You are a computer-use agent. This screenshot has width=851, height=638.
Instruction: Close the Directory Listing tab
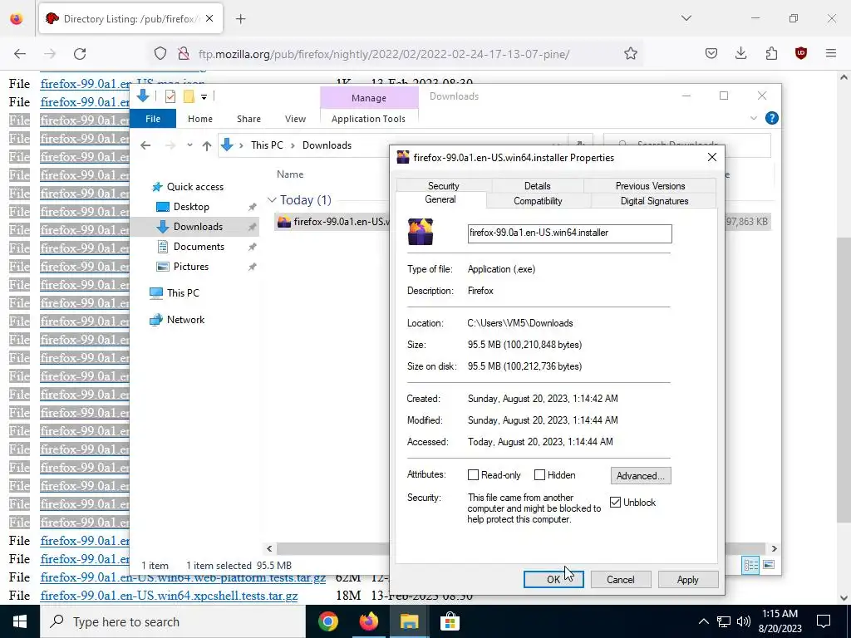pyautogui.click(x=209, y=18)
